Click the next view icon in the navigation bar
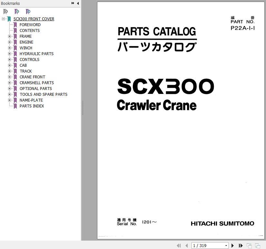This screenshot has height=249, width=266. (x=258, y=245)
